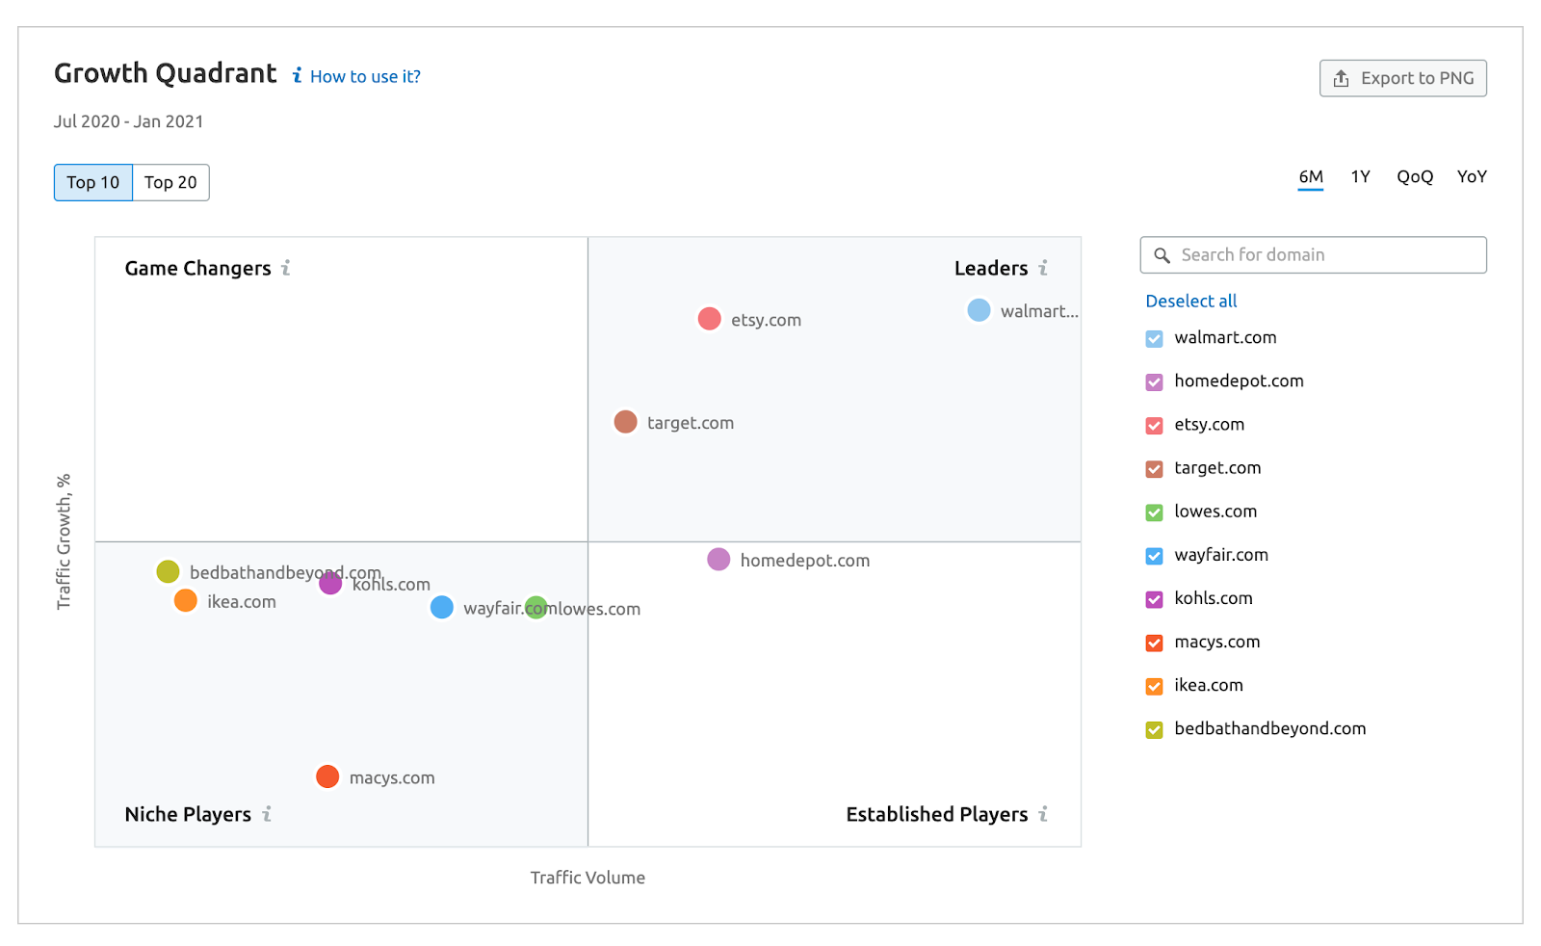Click the etsy.com label in chart
The height and width of the screenshot is (946, 1541).
(766, 320)
